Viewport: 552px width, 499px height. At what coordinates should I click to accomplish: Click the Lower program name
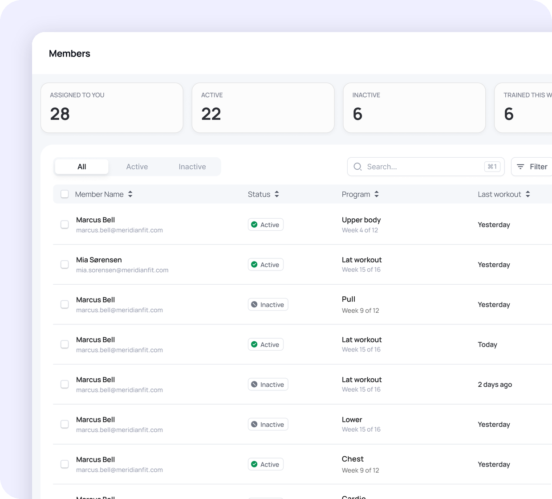pos(352,420)
